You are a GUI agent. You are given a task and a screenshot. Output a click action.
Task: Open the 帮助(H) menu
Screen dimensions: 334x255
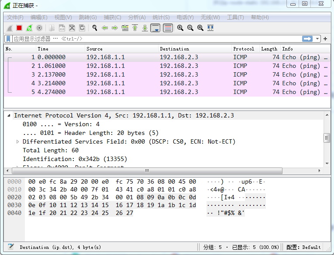260,17
